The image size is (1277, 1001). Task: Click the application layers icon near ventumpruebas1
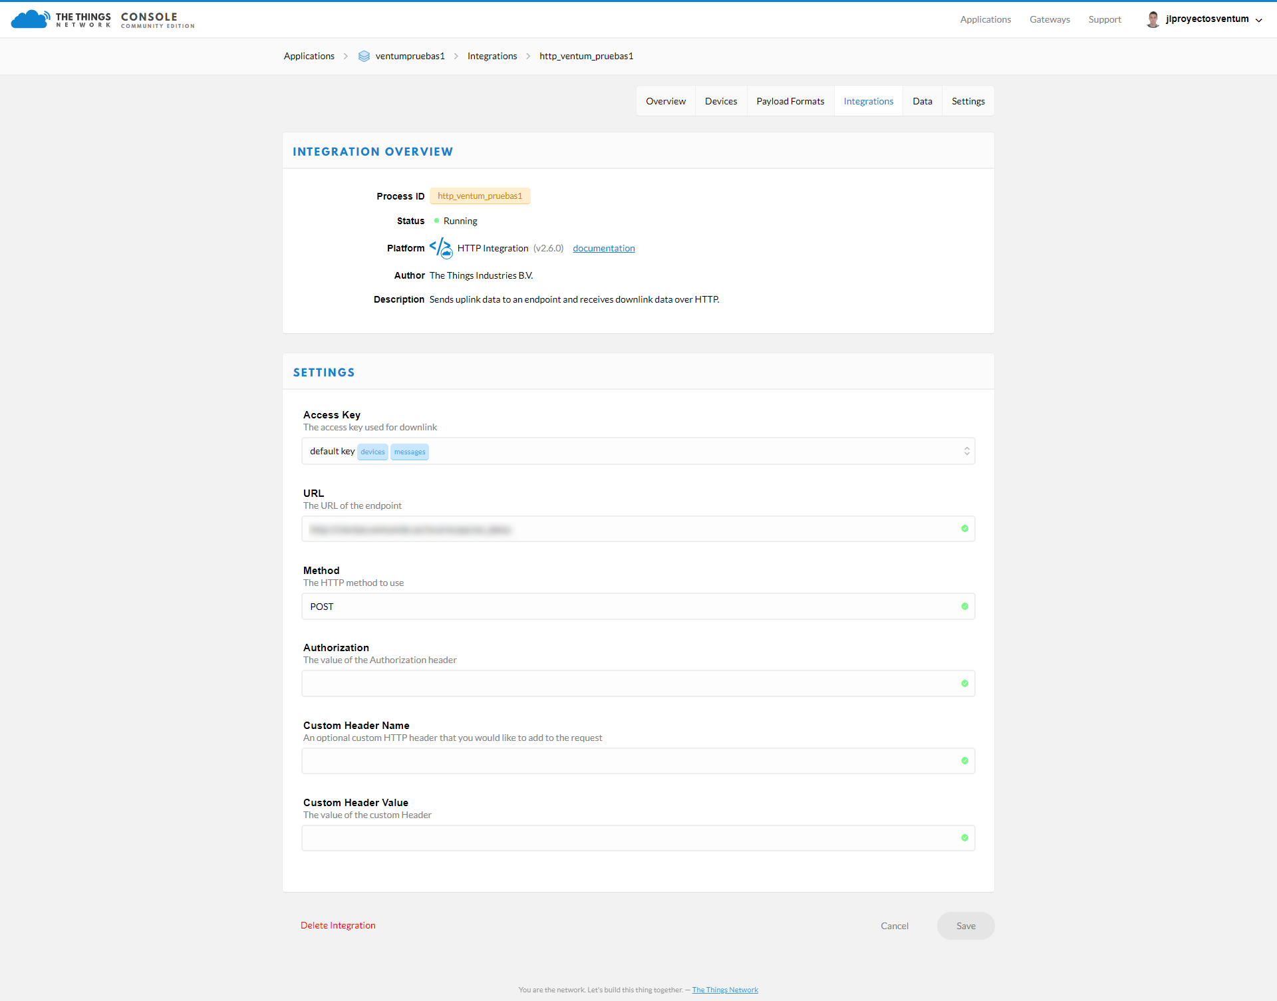coord(364,56)
